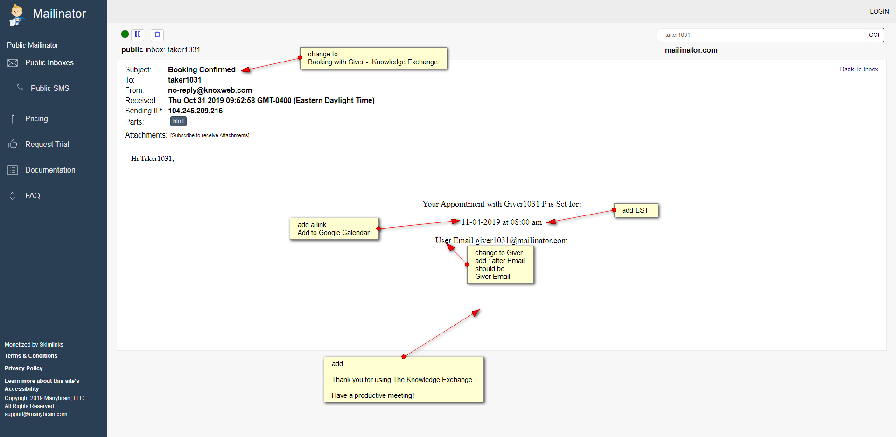The image size is (896, 437).
Task: Click the greeting Hi Taker1031
Action: pyautogui.click(x=153, y=159)
